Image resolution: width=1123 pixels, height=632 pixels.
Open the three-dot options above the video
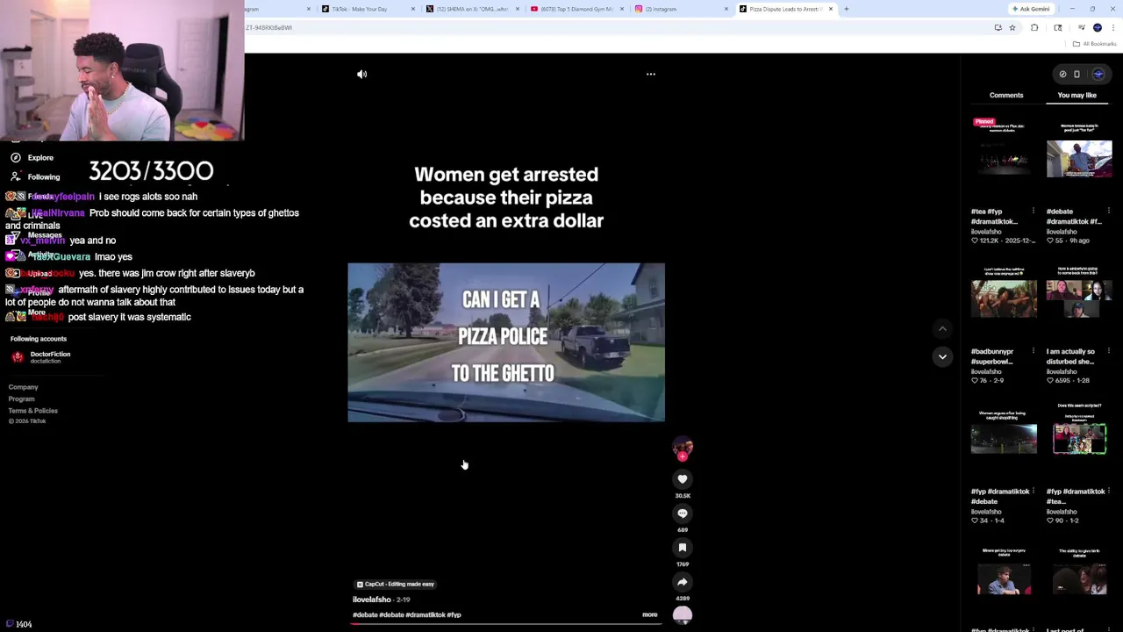[x=651, y=75]
